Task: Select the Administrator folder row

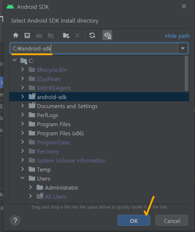Action: [99, 188]
